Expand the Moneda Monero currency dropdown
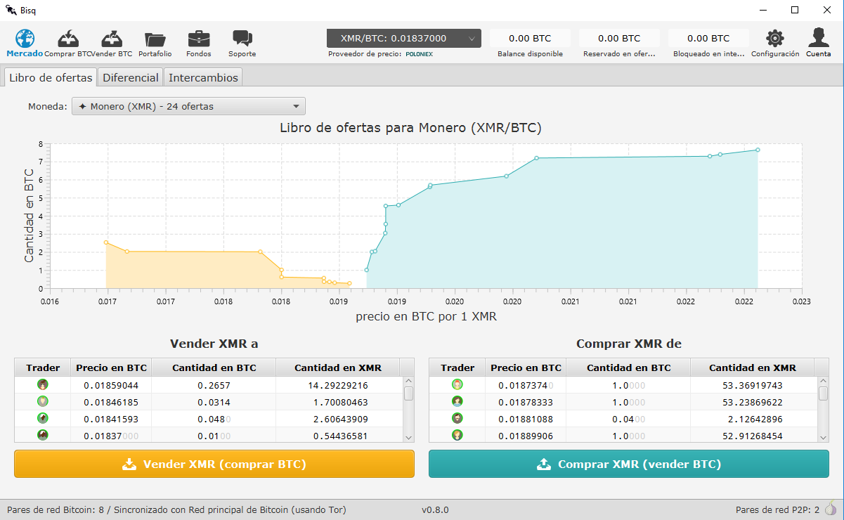Screen dimensions: 844x520 coord(188,106)
